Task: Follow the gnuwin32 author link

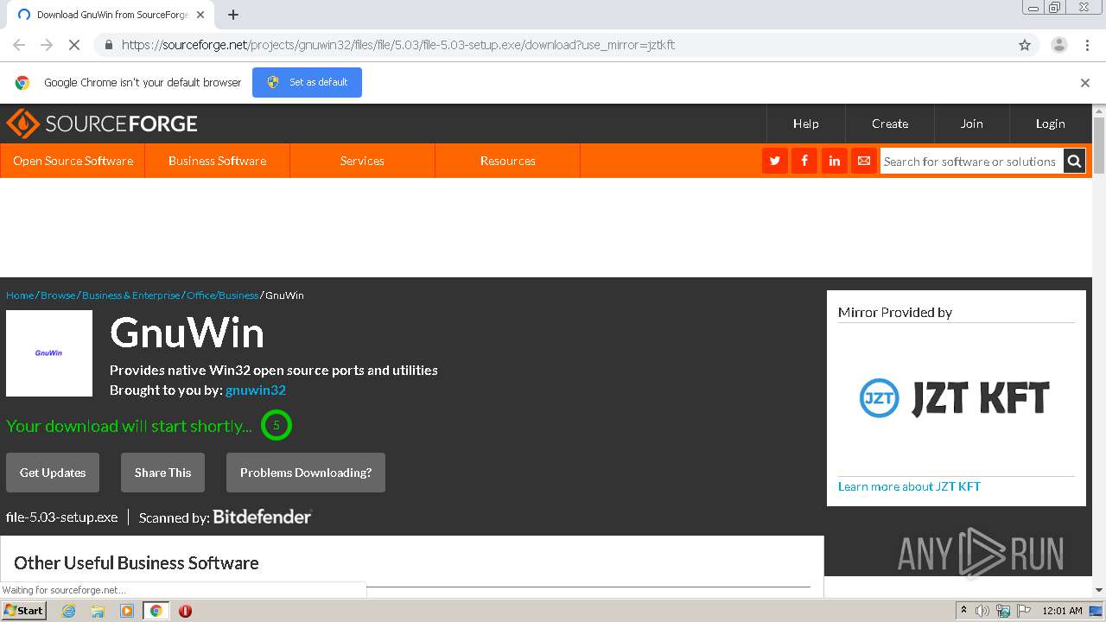Action: pyautogui.click(x=256, y=390)
